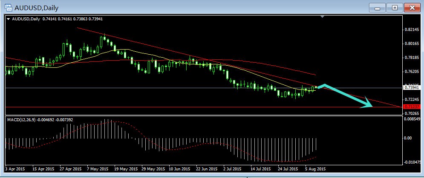Click price scale value 0.70265
Image resolution: width=424 pixels, height=178 pixels.
pos(412,114)
